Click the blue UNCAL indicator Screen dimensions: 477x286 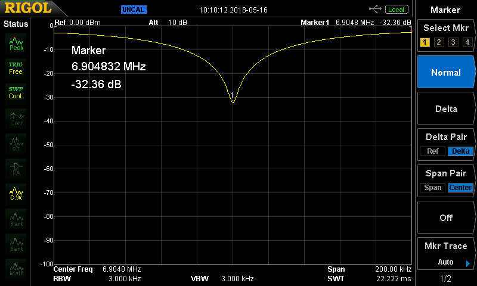pyautogui.click(x=134, y=10)
